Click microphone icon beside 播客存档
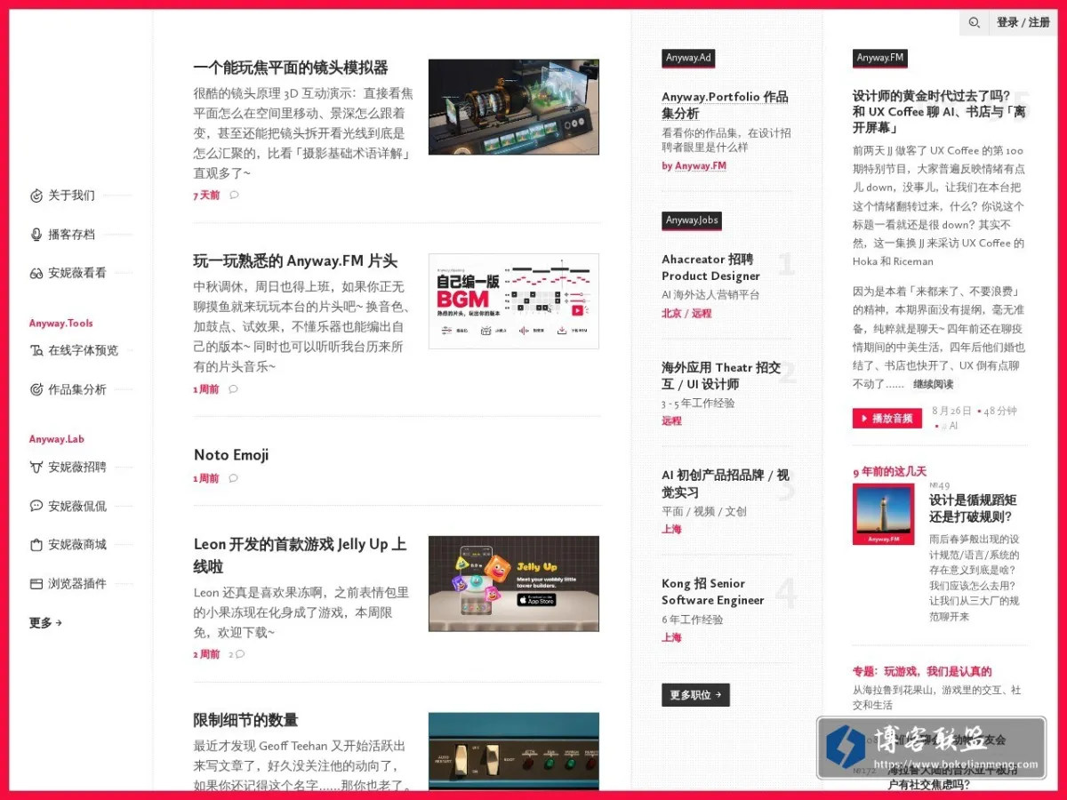This screenshot has width=1067, height=800. [x=36, y=235]
